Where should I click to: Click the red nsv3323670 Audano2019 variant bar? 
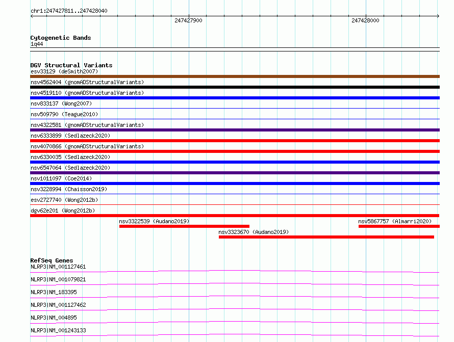[x=326, y=237]
